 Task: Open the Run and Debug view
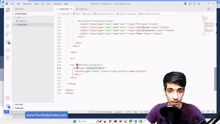pos(8,34)
